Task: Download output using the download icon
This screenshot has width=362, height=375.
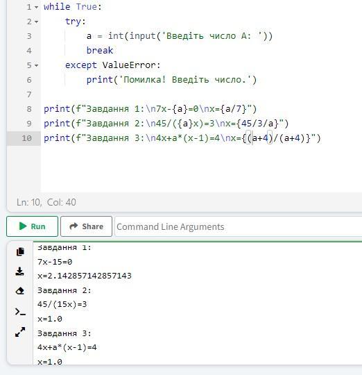Action: click(x=19, y=272)
